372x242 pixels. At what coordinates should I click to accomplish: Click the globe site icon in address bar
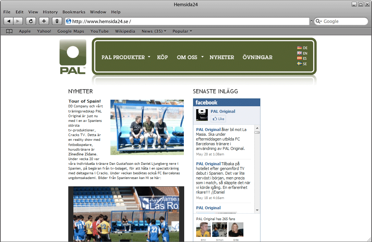point(69,21)
